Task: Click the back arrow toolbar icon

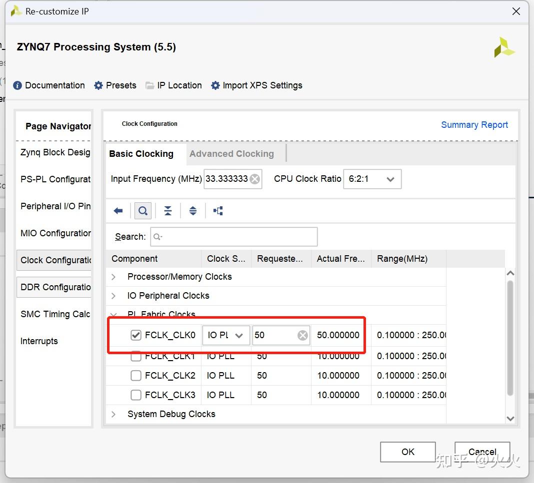Action: pos(118,211)
